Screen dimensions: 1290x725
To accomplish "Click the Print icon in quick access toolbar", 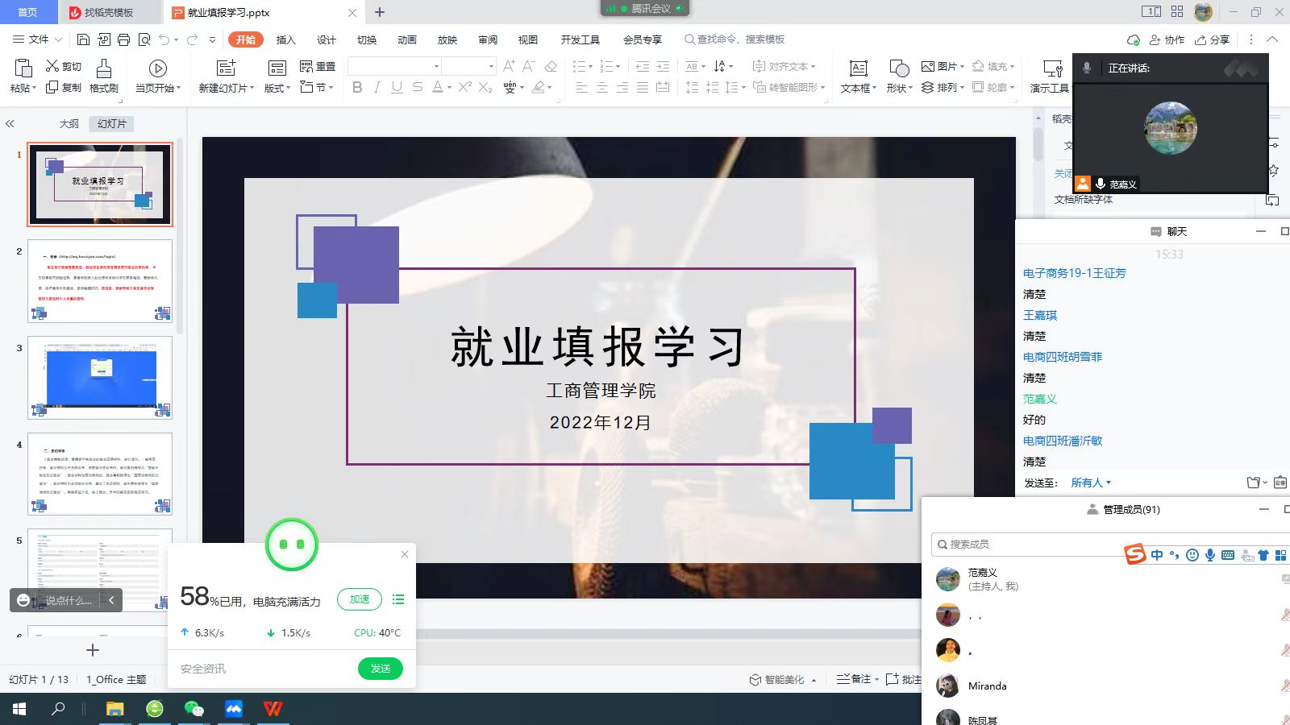I will click(123, 39).
